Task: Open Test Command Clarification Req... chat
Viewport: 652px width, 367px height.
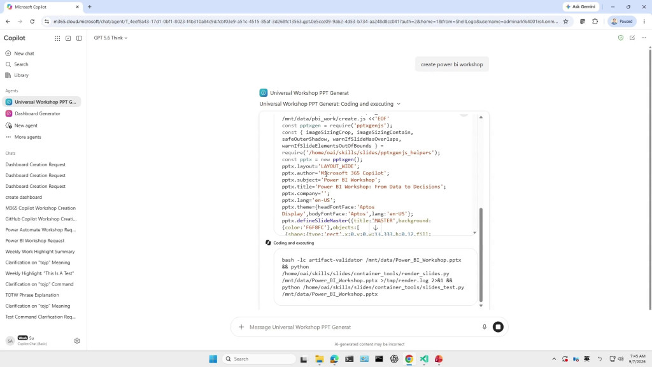Action: tap(40, 317)
